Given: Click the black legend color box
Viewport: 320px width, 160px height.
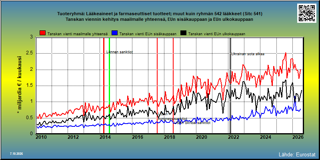Looking at the screenshot, I should point(184,33).
